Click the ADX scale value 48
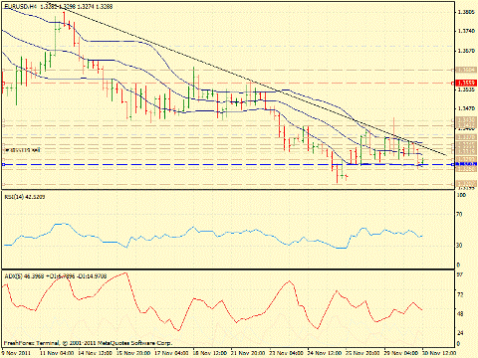478x358 pixels. (460, 313)
